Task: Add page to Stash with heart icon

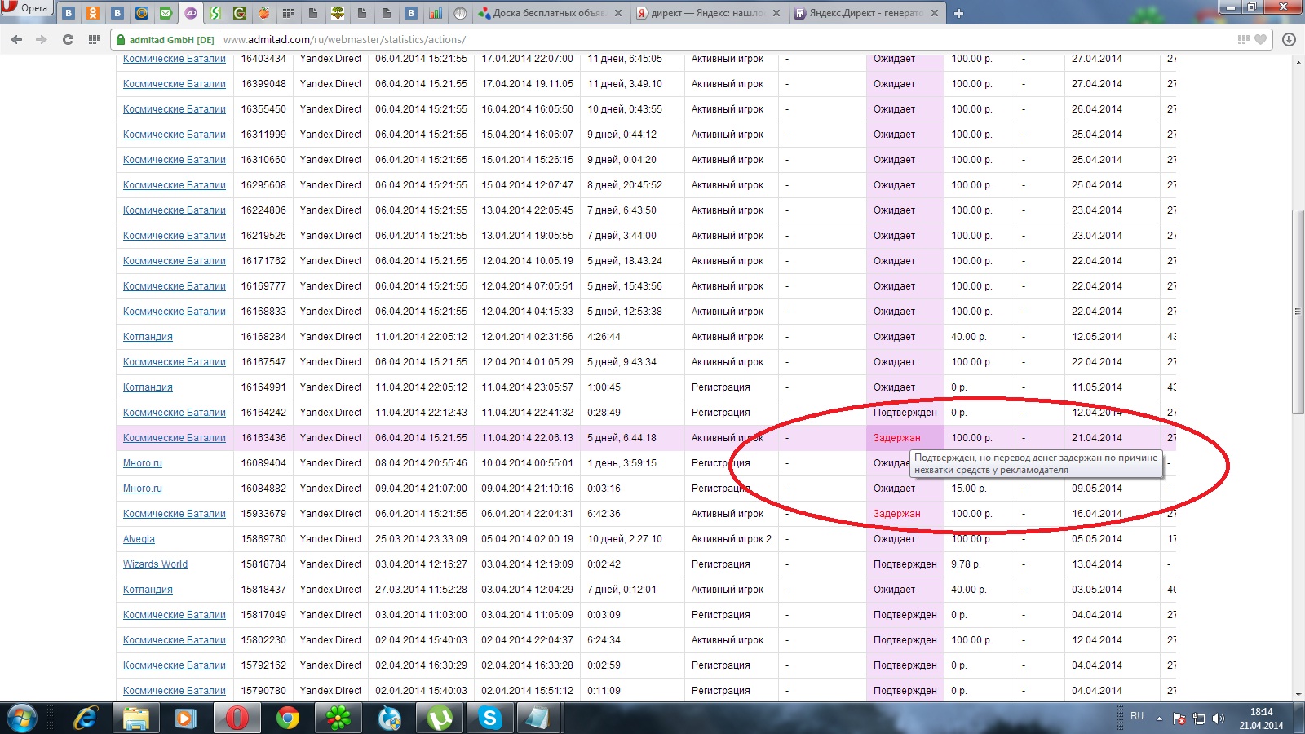Action: tap(1260, 39)
